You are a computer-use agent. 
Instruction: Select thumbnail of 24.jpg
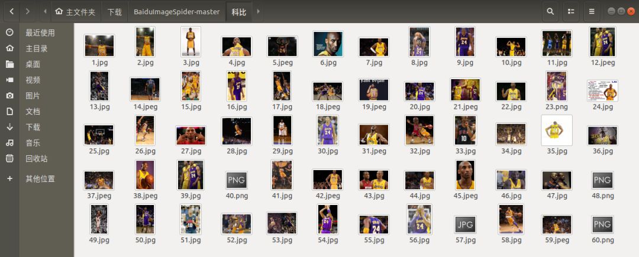603,90
